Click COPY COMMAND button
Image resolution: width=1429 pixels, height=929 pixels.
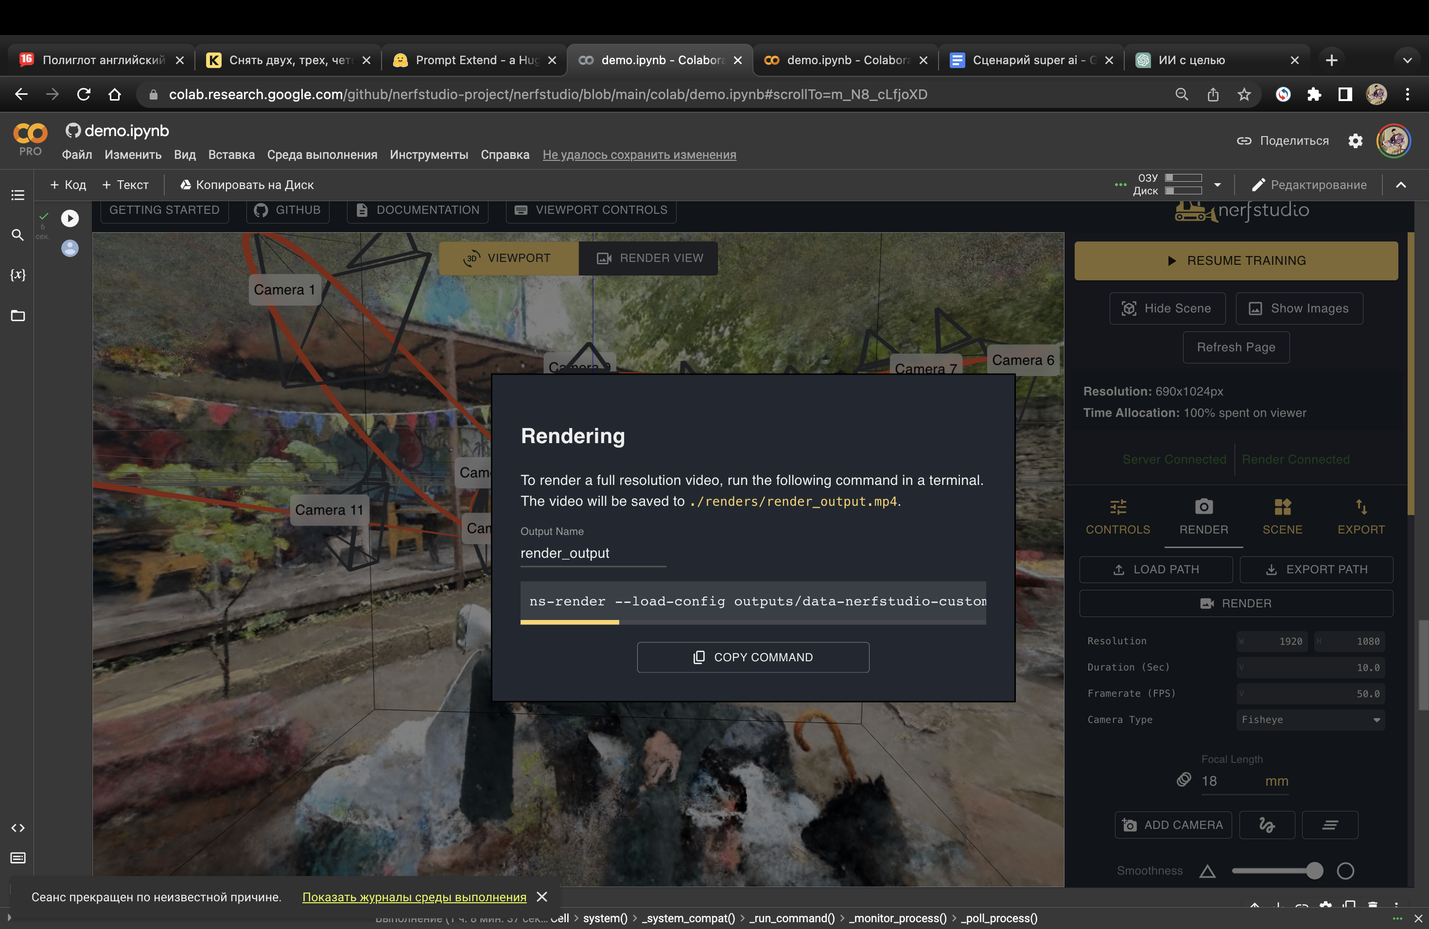753,657
